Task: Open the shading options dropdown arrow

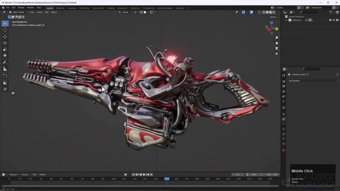Action: pos(278,13)
